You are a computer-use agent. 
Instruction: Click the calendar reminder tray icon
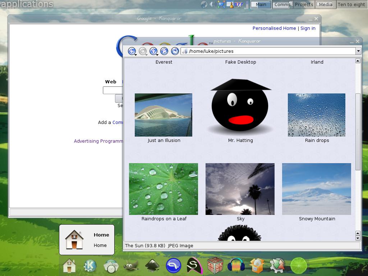230,4
